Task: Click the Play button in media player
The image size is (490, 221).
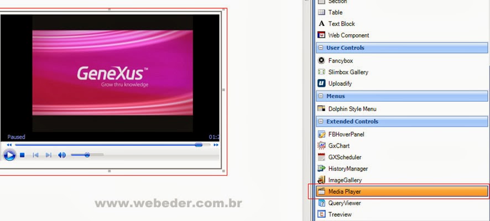Action: pos(9,155)
